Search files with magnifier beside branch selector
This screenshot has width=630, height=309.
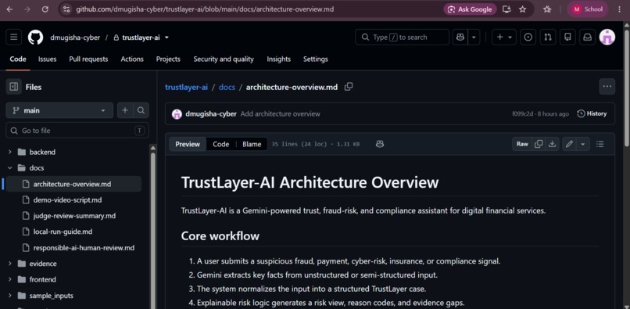click(x=141, y=110)
